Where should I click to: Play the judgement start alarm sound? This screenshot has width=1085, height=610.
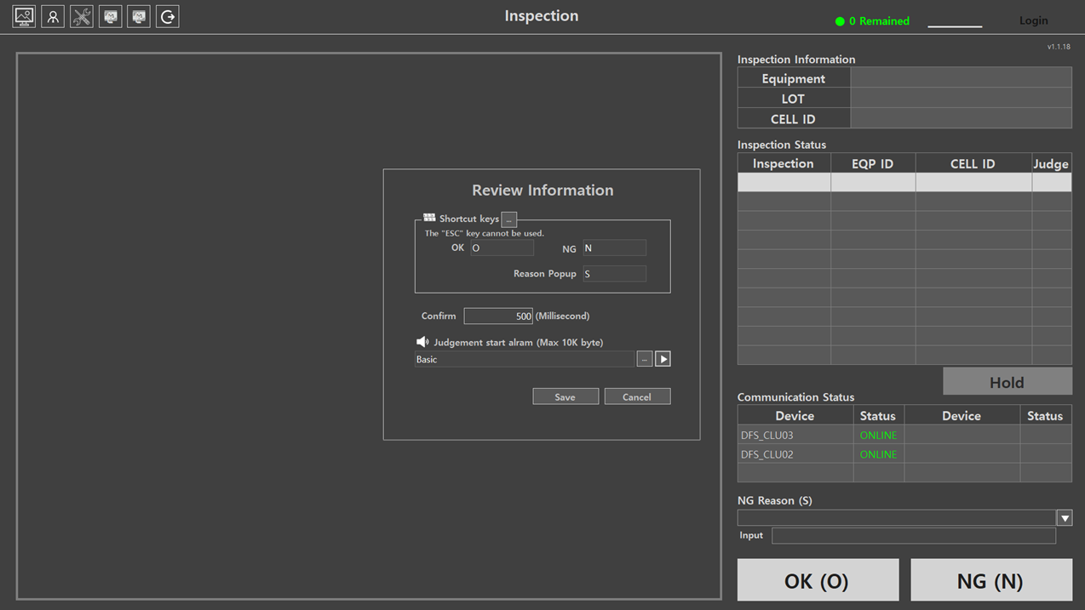pyautogui.click(x=663, y=359)
